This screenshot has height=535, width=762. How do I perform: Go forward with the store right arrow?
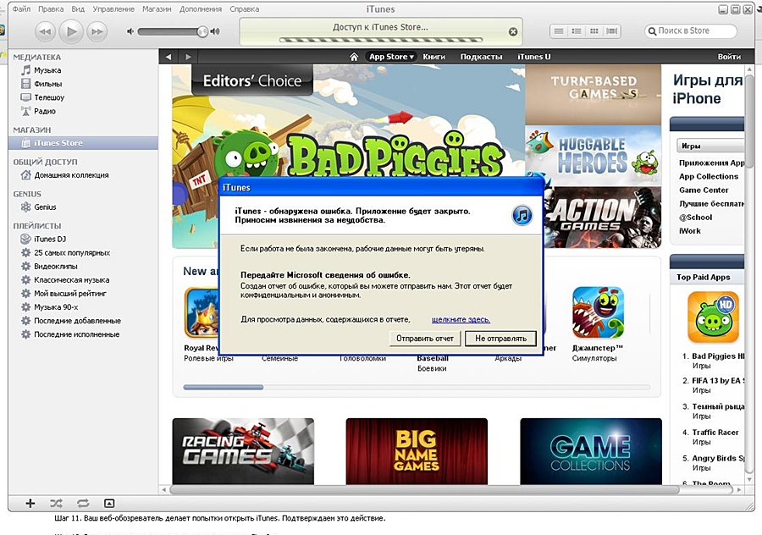click(188, 57)
